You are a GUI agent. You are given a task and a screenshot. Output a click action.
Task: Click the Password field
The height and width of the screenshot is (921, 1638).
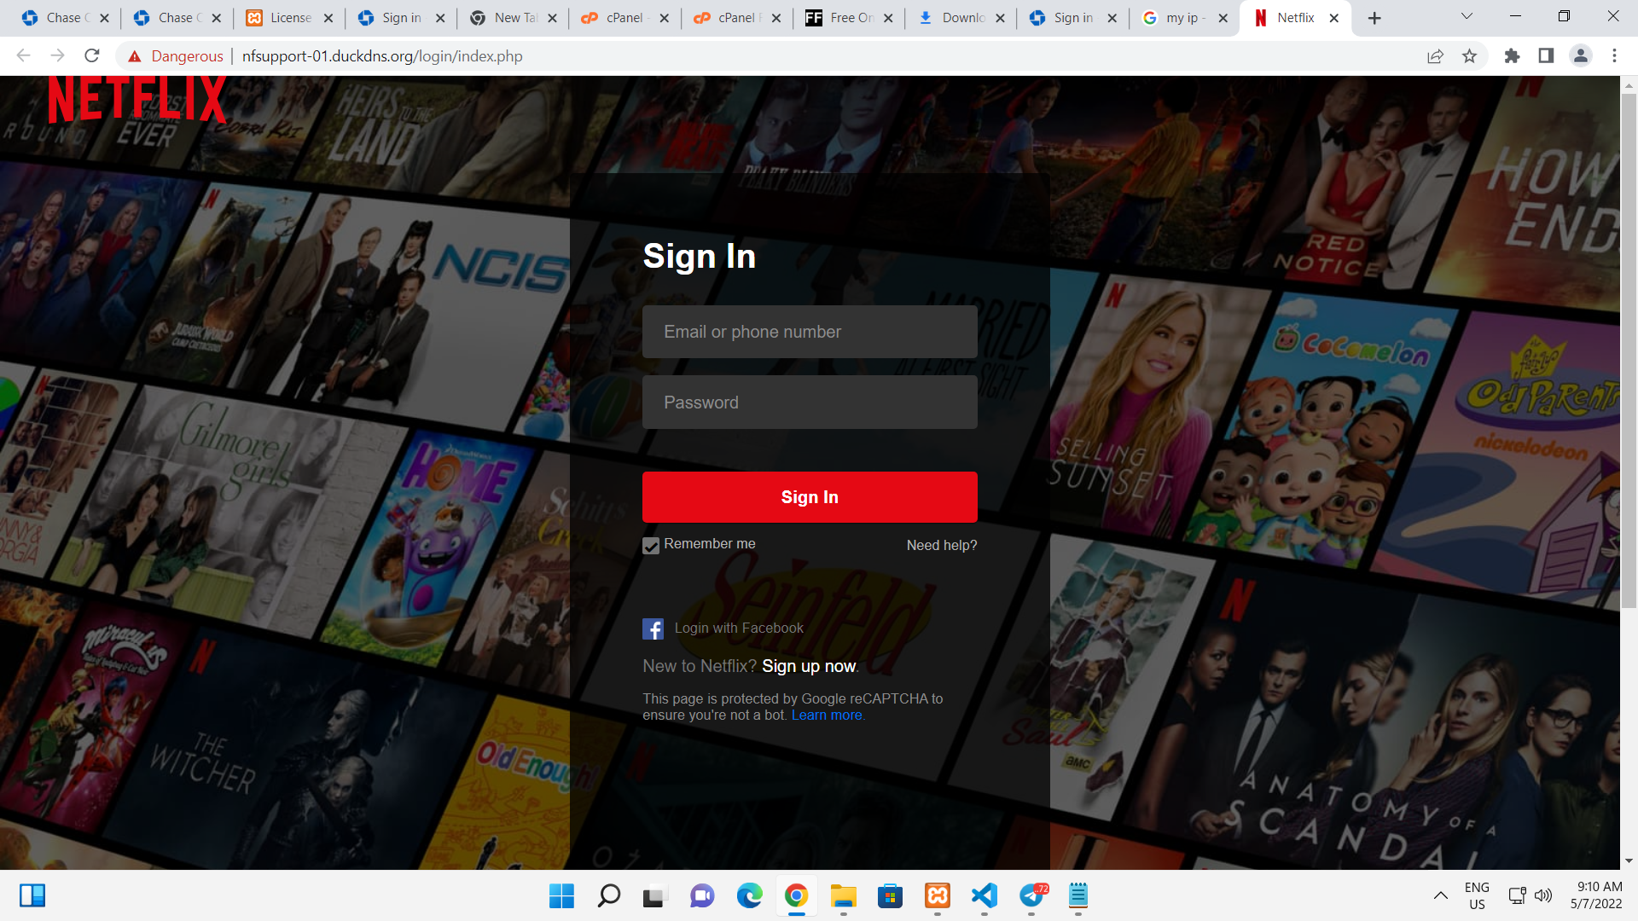coord(810,403)
